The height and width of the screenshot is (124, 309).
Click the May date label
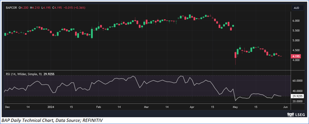tap(236, 107)
